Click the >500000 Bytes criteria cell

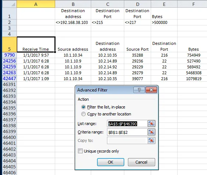164,22
